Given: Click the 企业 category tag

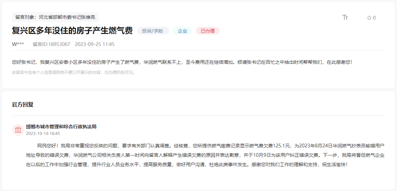Looking at the screenshot, I should point(183,31).
